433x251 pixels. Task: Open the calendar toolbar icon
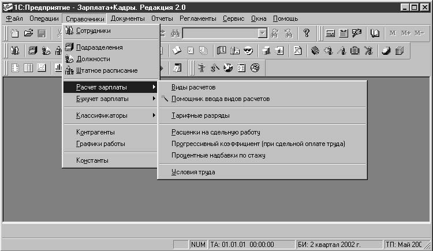344,33
